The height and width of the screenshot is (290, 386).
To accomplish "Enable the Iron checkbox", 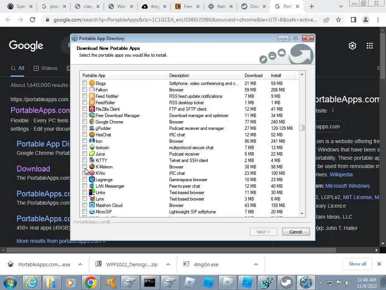I will click(85, 141).
